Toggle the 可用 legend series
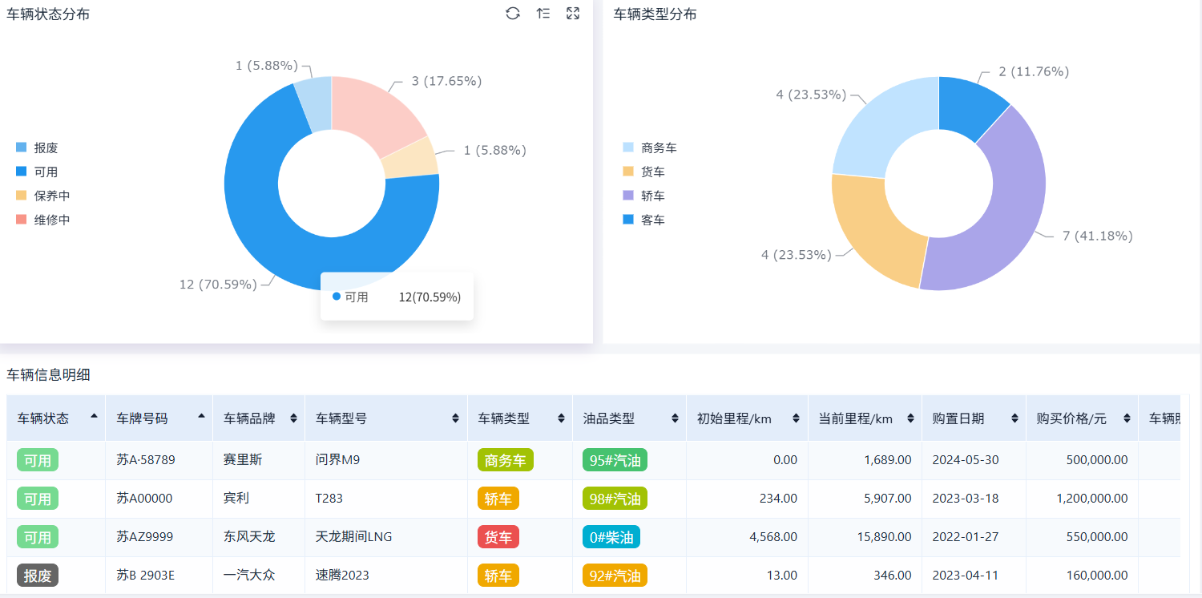Image resolution: width=1202 pixels, height=598 pixels. tap(37, 172)
